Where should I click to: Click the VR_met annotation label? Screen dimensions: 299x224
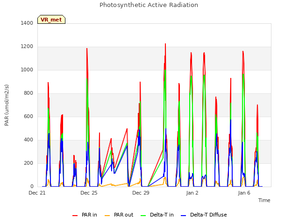click(51, 20)
